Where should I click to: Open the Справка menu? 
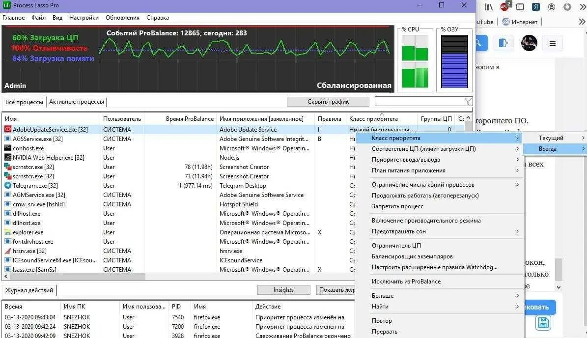[x=158, y=18]
